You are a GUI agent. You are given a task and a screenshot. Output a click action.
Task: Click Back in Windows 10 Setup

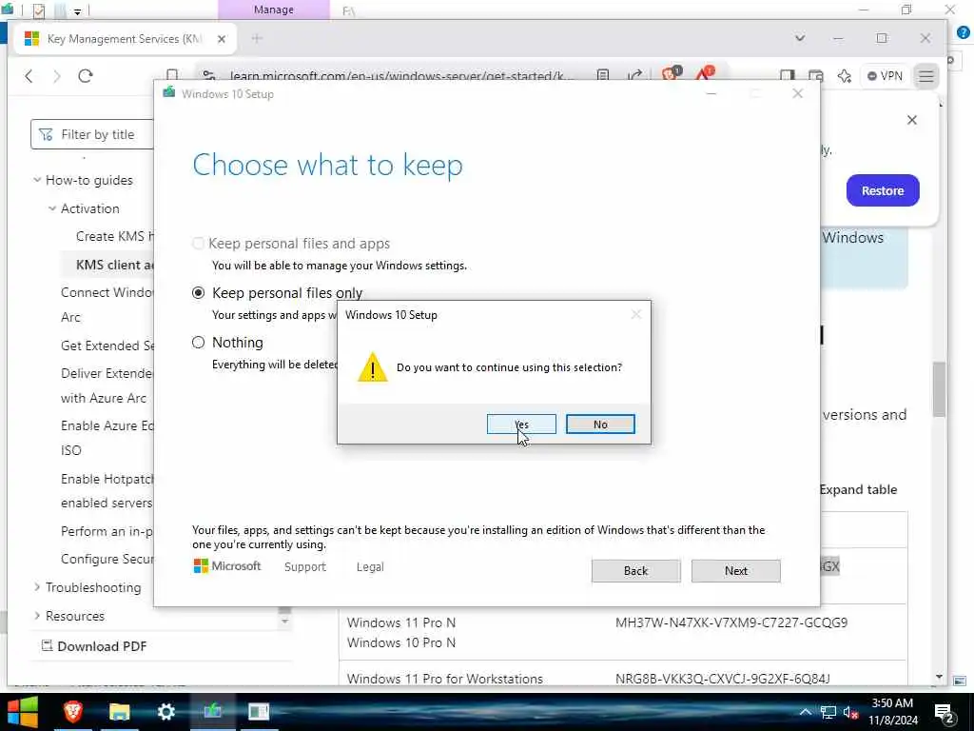pyautogui.click(x=635, y=571)
